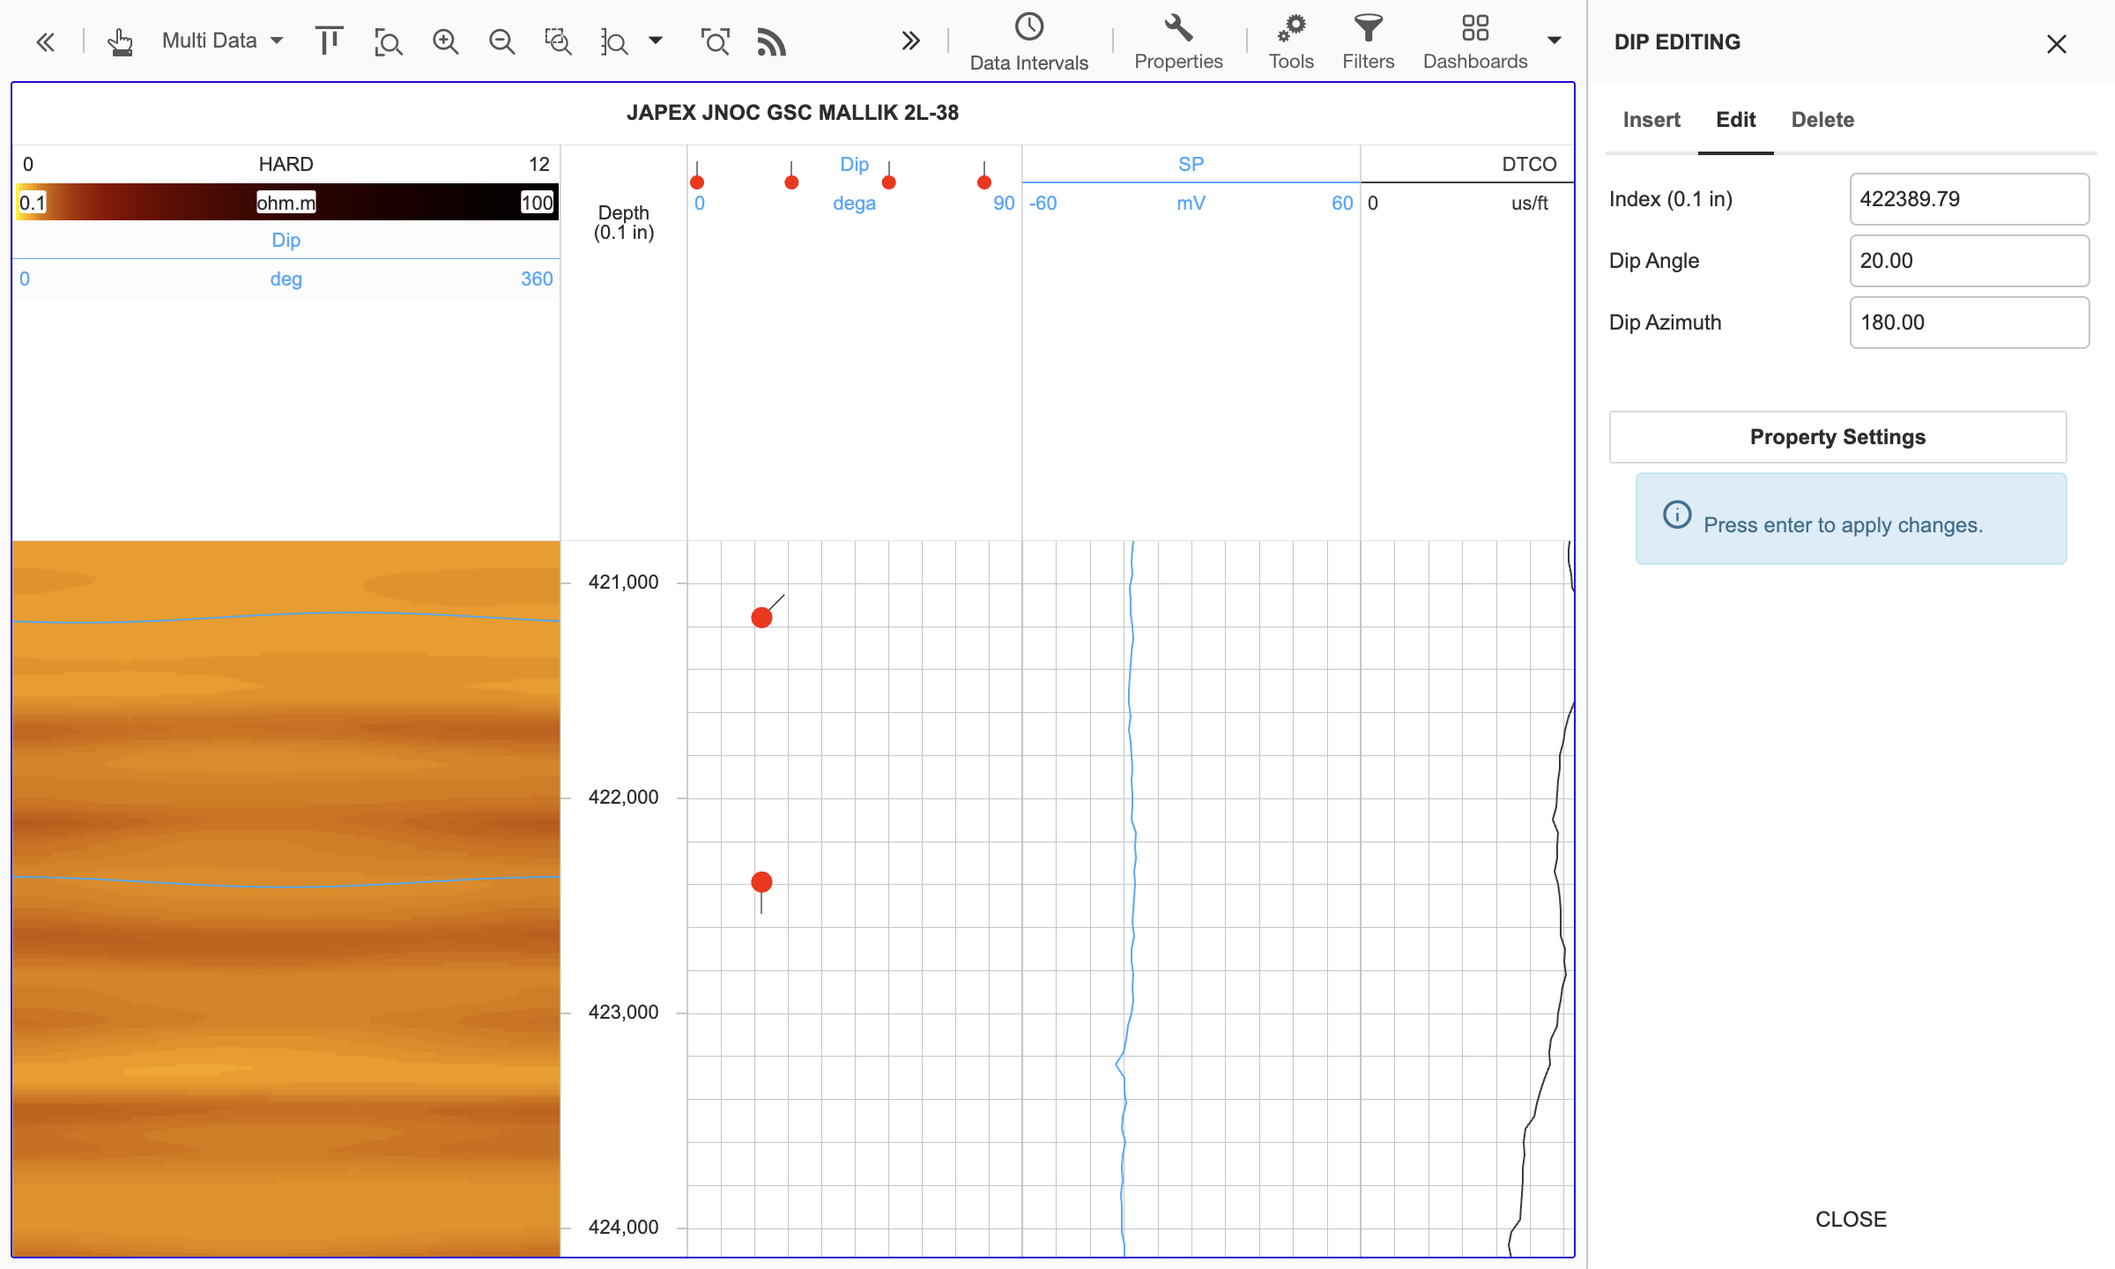
Task: Open the Multi Data dropdown
Action: click(222, 41)
